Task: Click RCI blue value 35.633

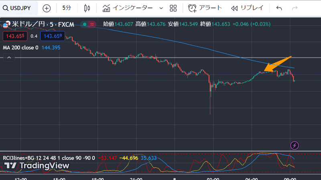Action: (x=148, y=158)
